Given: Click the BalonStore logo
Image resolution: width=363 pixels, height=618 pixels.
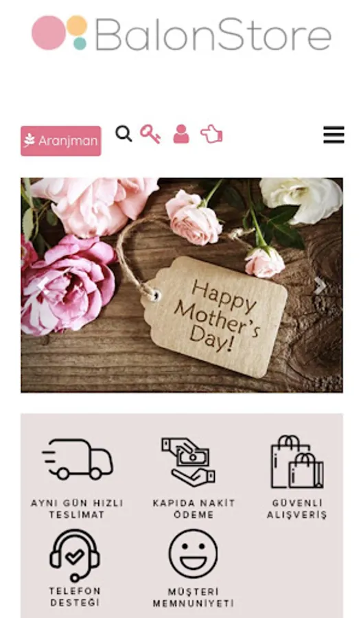Looking at the screenshot, I should pos(181,33).
